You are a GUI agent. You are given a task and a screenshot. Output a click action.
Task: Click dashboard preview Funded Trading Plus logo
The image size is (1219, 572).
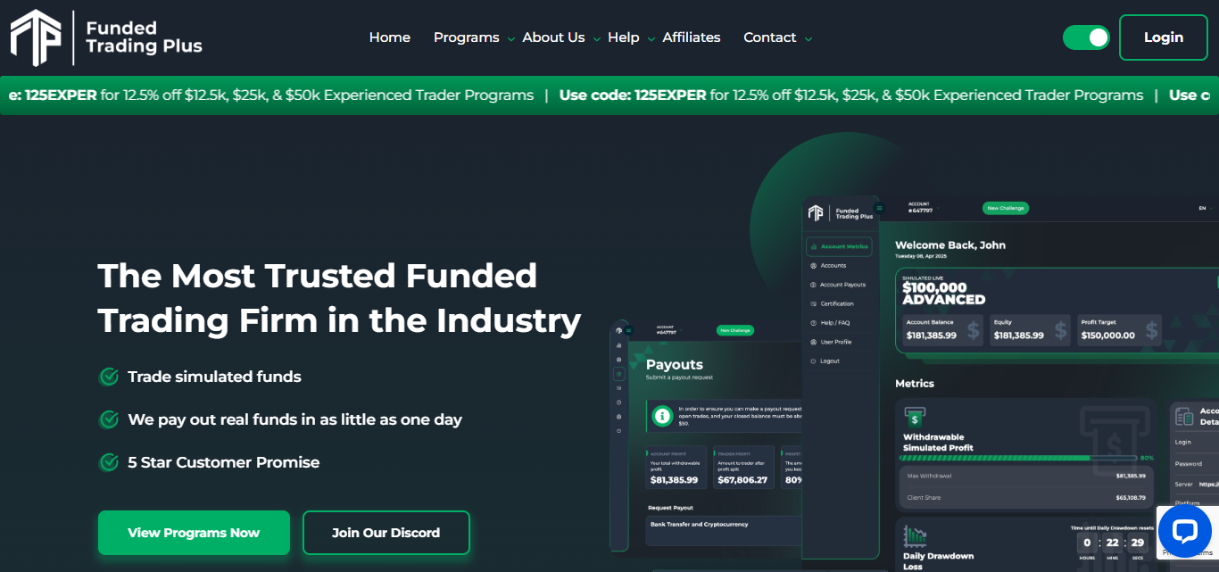pyautogui.click(x=841, y=212)
